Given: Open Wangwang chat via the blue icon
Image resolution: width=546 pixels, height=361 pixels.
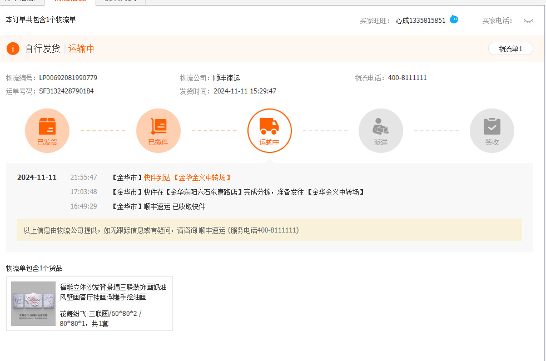Looking at the screenshot, I should coord(454,19).
